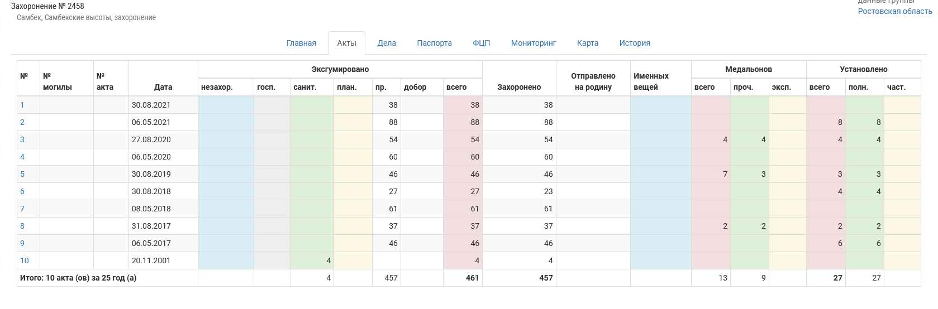Click the date cell 30.08.2021
938x309 pixels.
(x=151, y=105)
